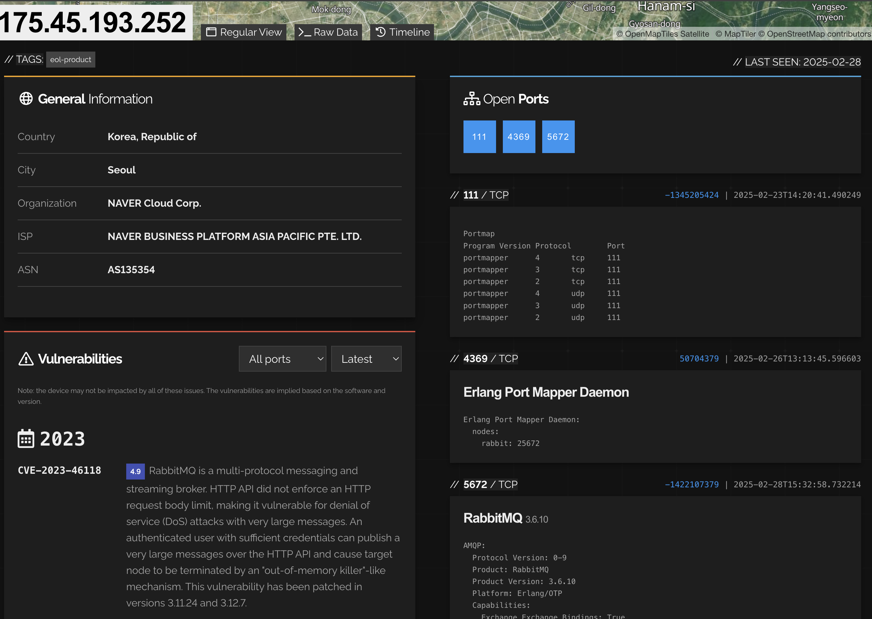The image size is (872, 619).
Task: Click the calendar icon next to 2023
Action: (x=26, y=439)
